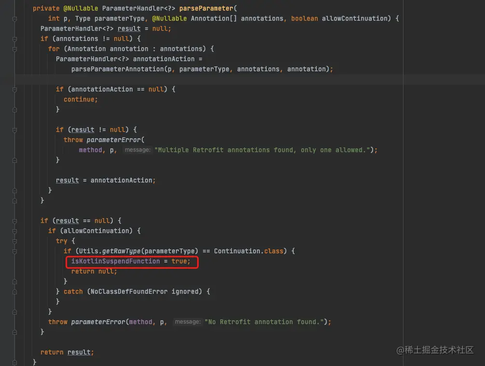
Task: Collapse the 'if (allowContinuation)' block
Action: pos(14,231)
